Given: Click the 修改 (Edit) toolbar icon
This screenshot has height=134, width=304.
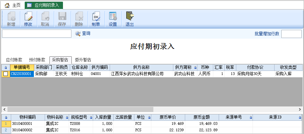Looking at the screenshot, I should click(x=28, y=16).
